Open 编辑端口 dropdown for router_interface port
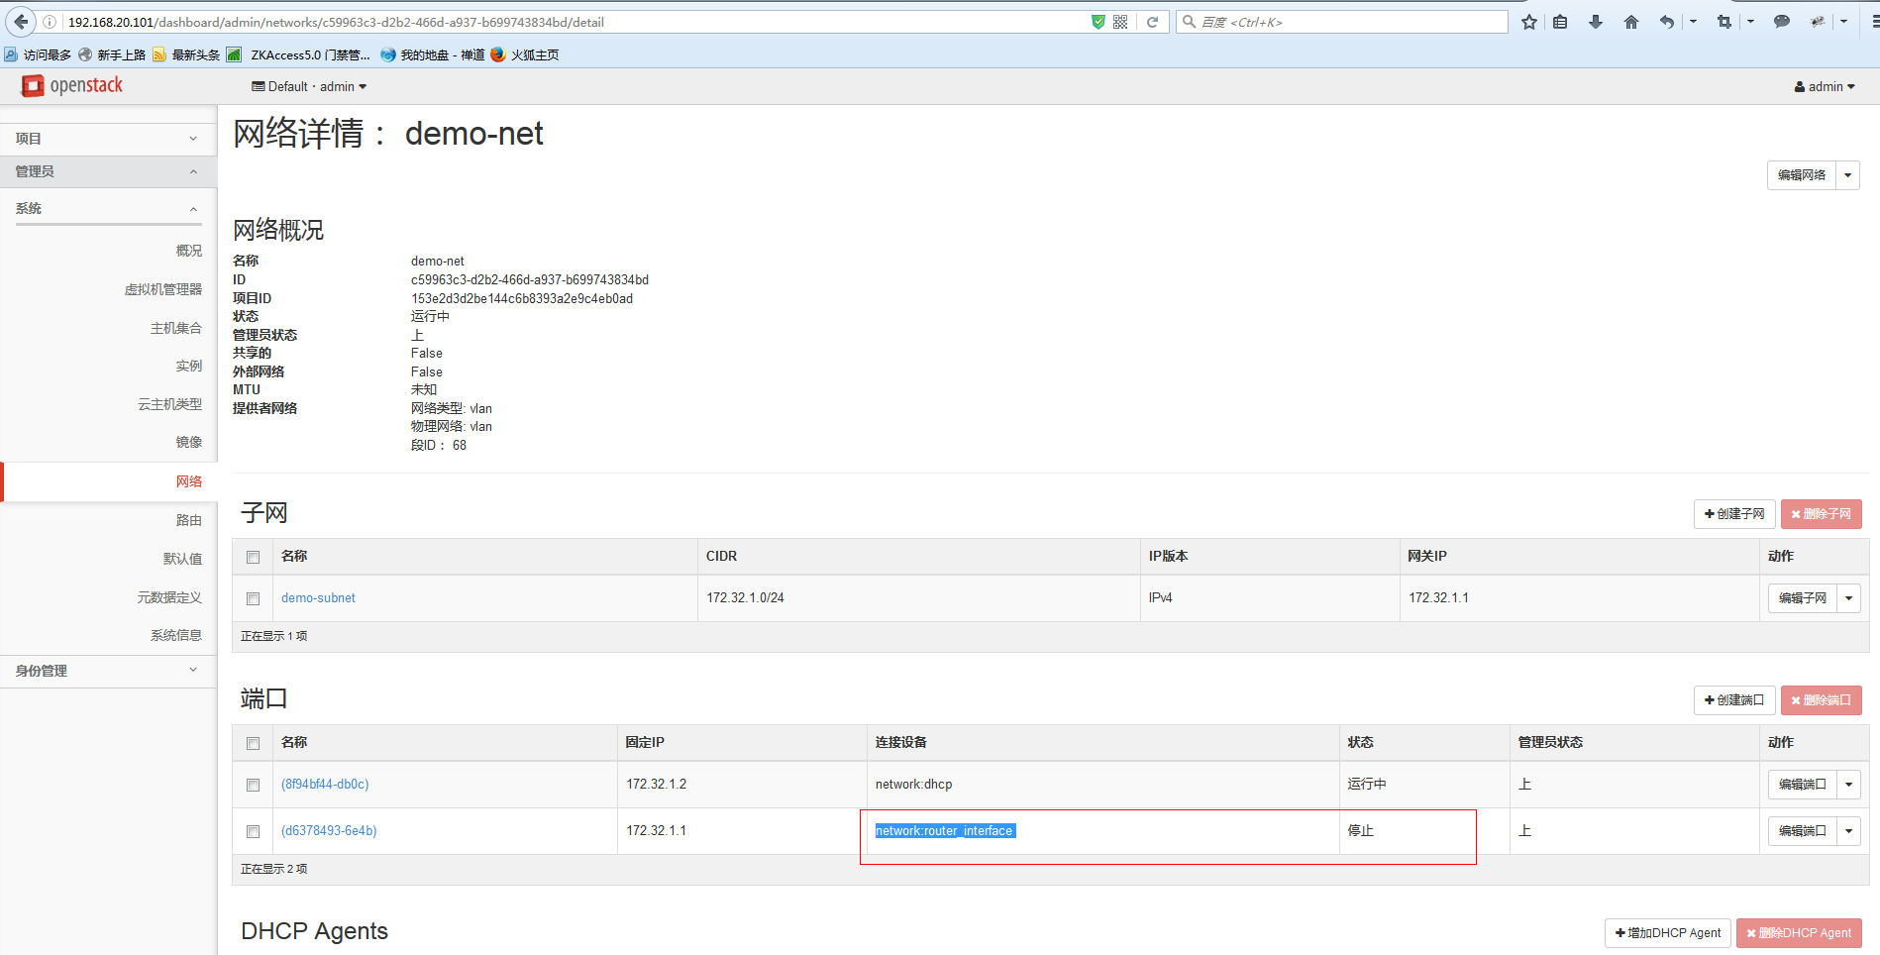This screenshot has width=1880, height=955. click(x=1849, y=831)
